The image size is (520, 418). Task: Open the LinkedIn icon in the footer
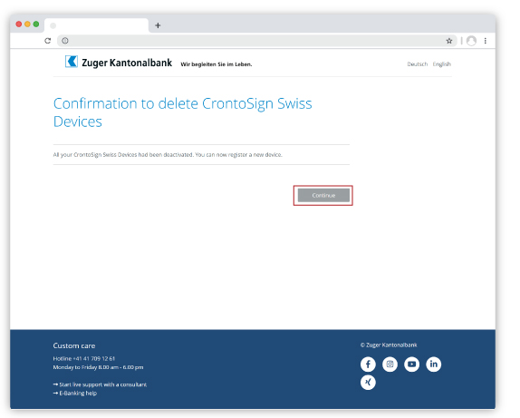433,365
